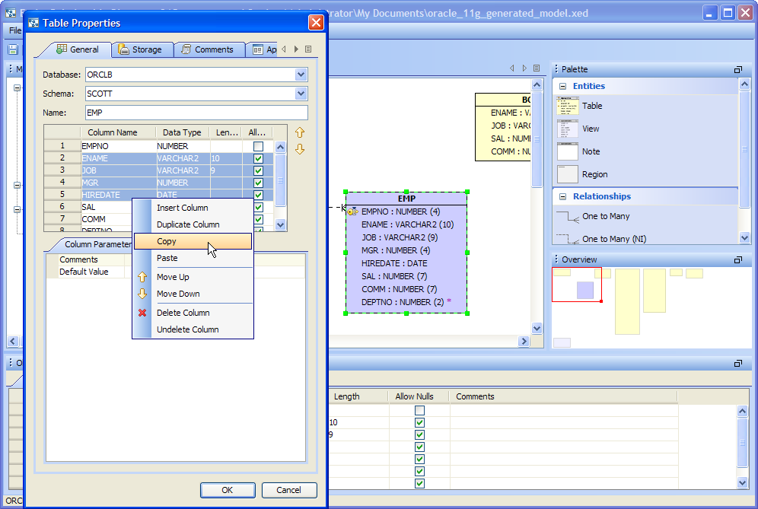Click the Data Type column header
The width and height of the screenshot is (758, 509).
point(182,132)
